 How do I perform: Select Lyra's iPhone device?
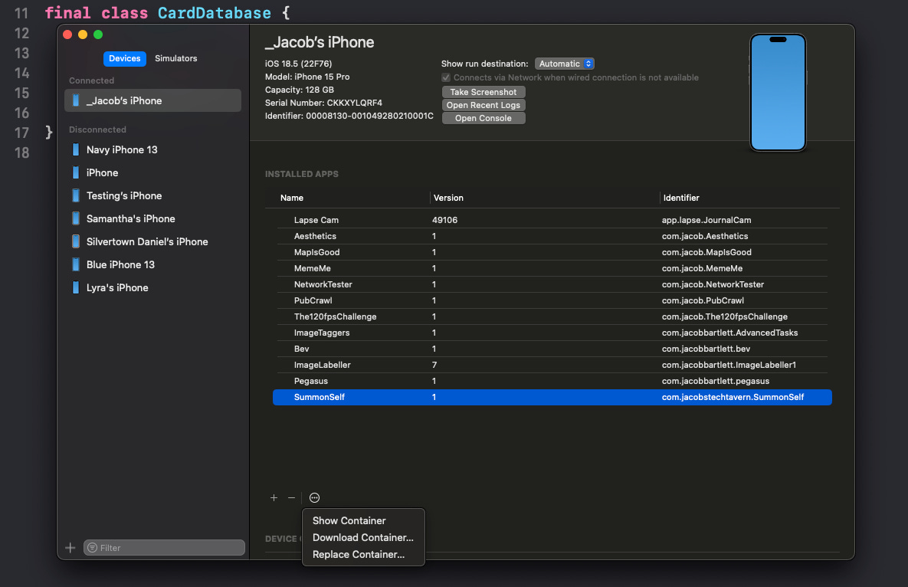tap(153, 287)
